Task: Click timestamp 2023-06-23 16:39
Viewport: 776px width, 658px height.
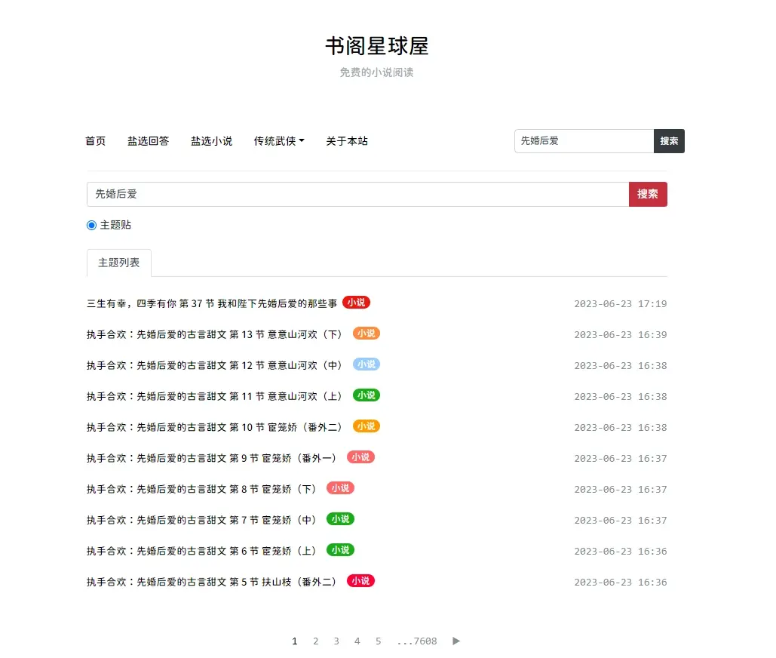Action: [x=621, y=335]
